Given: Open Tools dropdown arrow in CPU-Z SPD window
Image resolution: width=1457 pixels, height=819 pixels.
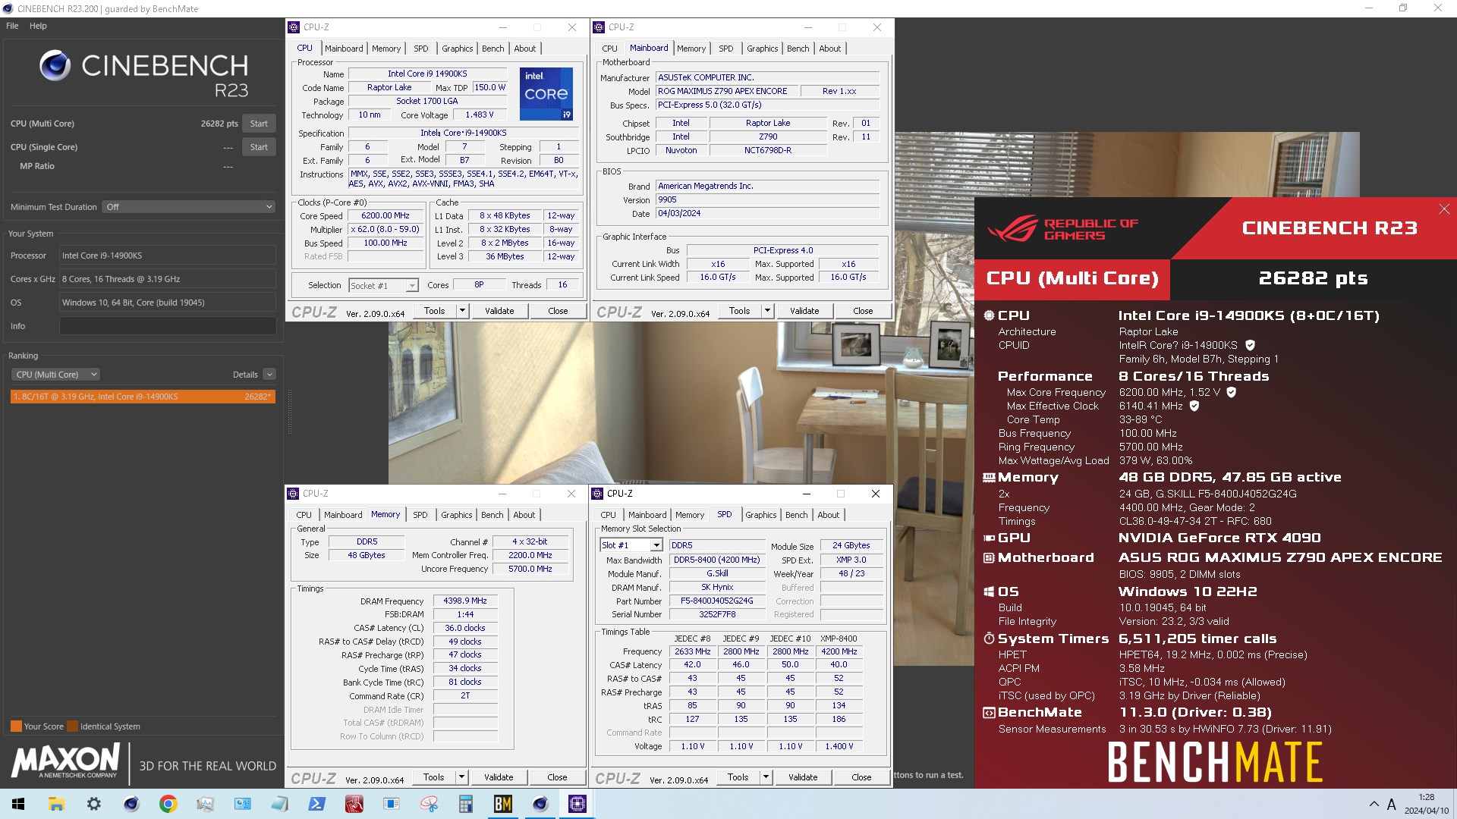Looking at the screenshot, I should [x=766, y=777].
